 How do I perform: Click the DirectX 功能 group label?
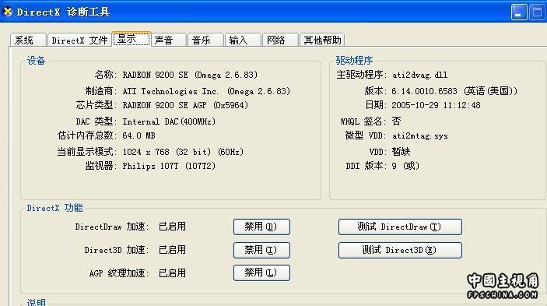click(x=54, y=208)
